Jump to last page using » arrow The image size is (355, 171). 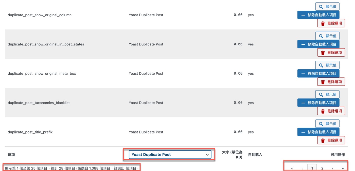(x=343, y=168)
